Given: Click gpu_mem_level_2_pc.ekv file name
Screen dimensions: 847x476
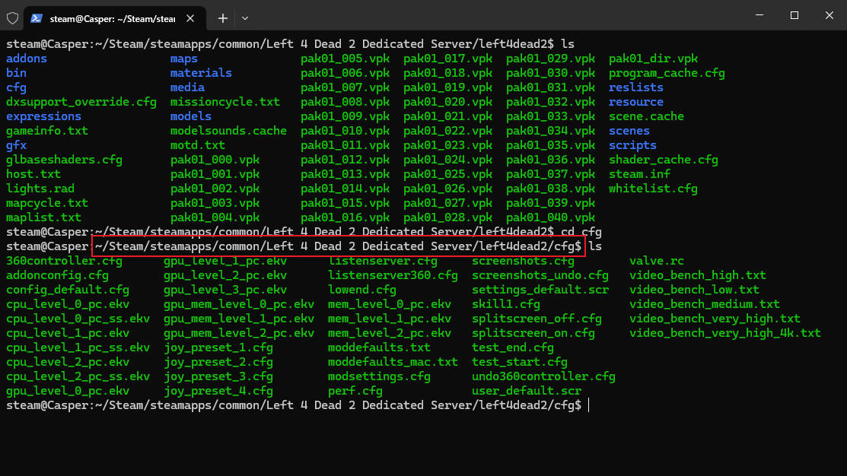Looking at the screenshot, I should coord(239,333).
